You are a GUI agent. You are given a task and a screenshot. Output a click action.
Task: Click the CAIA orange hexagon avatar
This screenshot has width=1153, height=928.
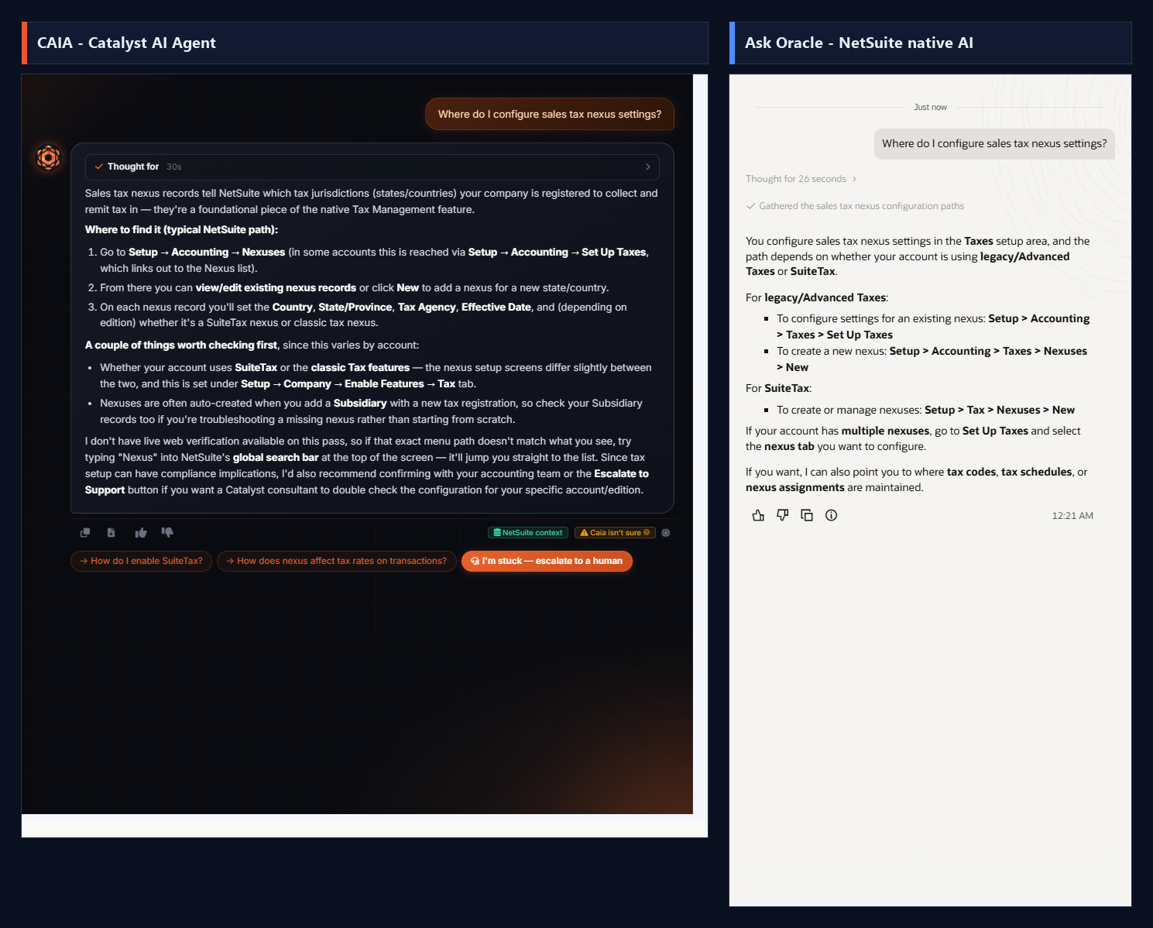[x=49, y=157]
